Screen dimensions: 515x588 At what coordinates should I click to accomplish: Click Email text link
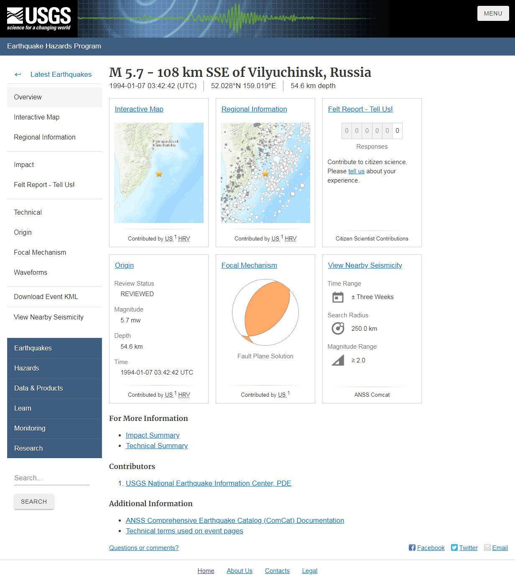point(500,548)
